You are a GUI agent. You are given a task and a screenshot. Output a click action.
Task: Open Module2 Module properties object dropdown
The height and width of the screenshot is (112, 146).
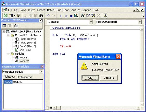[x=41, y=72]
